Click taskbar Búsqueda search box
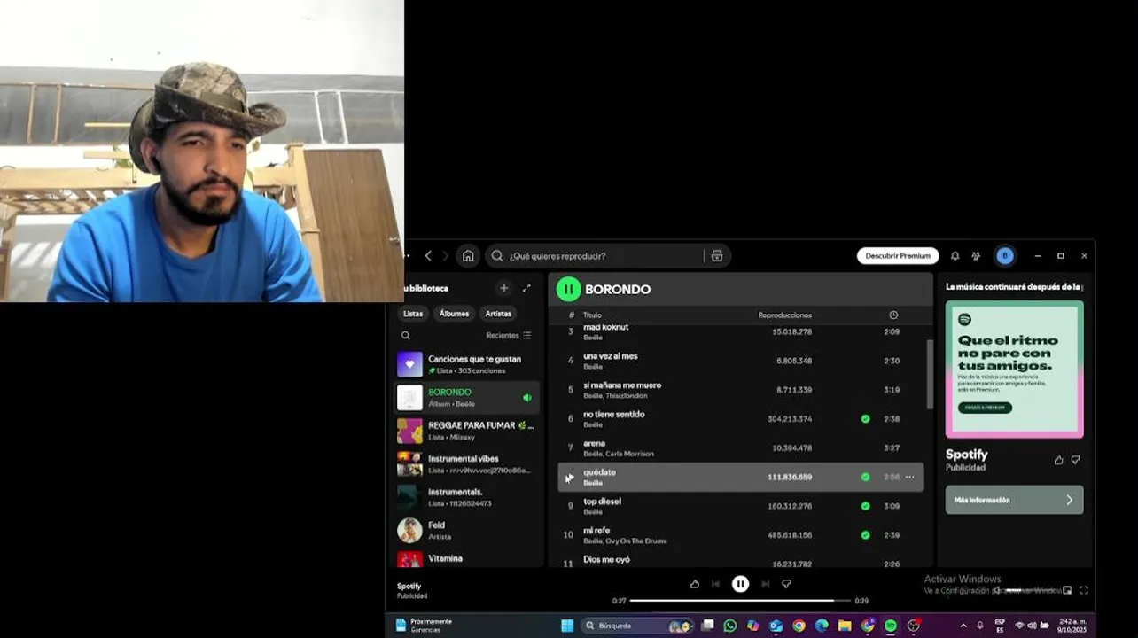Viewport: 1138px width, 638px height. tap(638, 626)
